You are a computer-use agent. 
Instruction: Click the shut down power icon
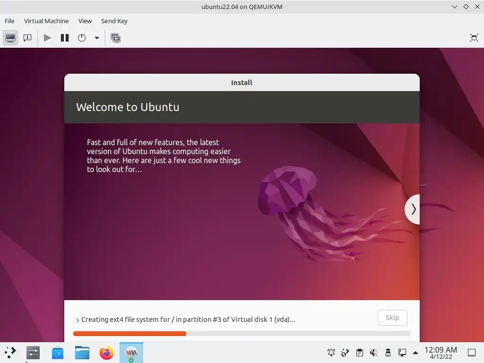(82, 38)
